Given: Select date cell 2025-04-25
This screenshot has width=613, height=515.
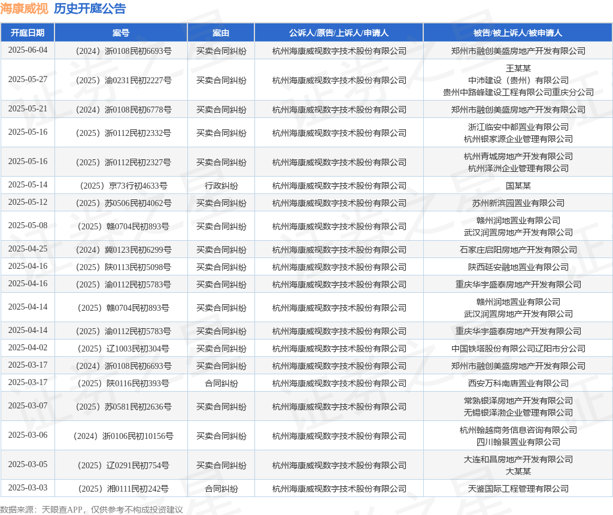Looking at the screenshot, I should 28,249.
